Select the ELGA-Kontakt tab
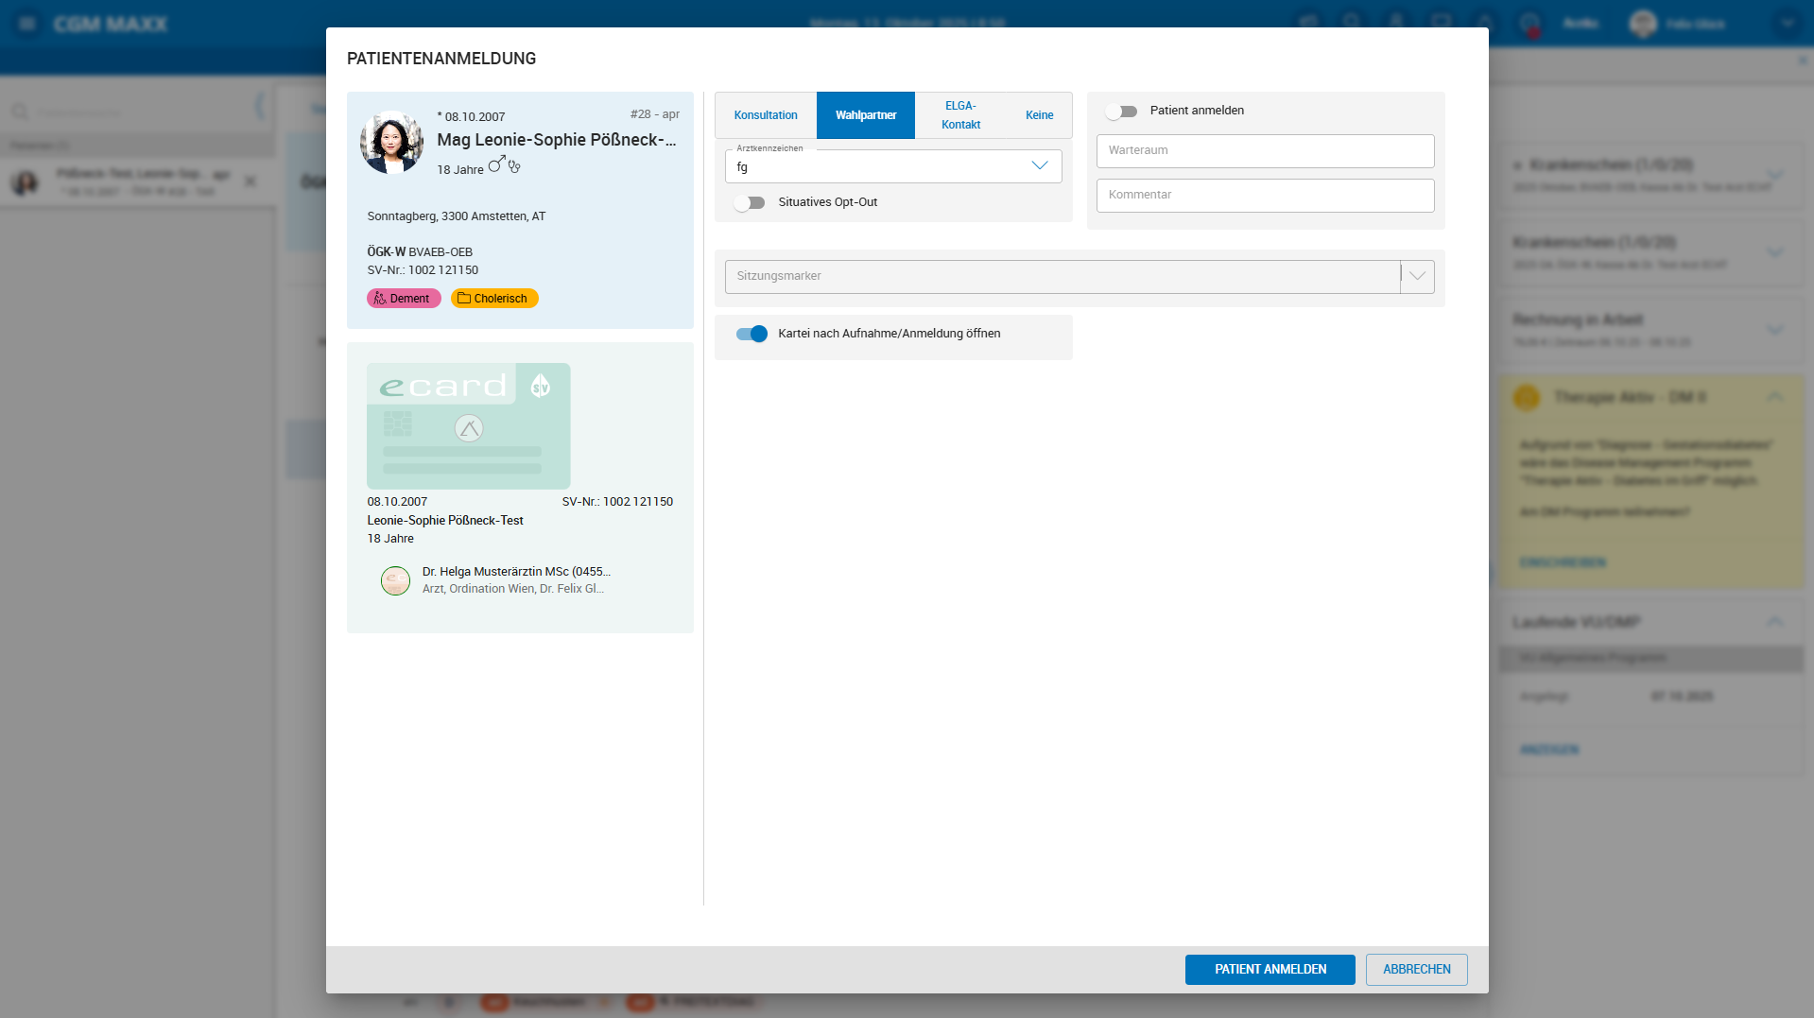The width and height of the screenshot is (1814, 1018). (x=960, y=115)
